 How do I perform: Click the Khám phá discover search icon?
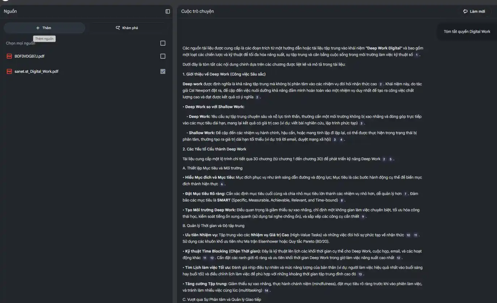pyautogui.click(x=118, y=28)
